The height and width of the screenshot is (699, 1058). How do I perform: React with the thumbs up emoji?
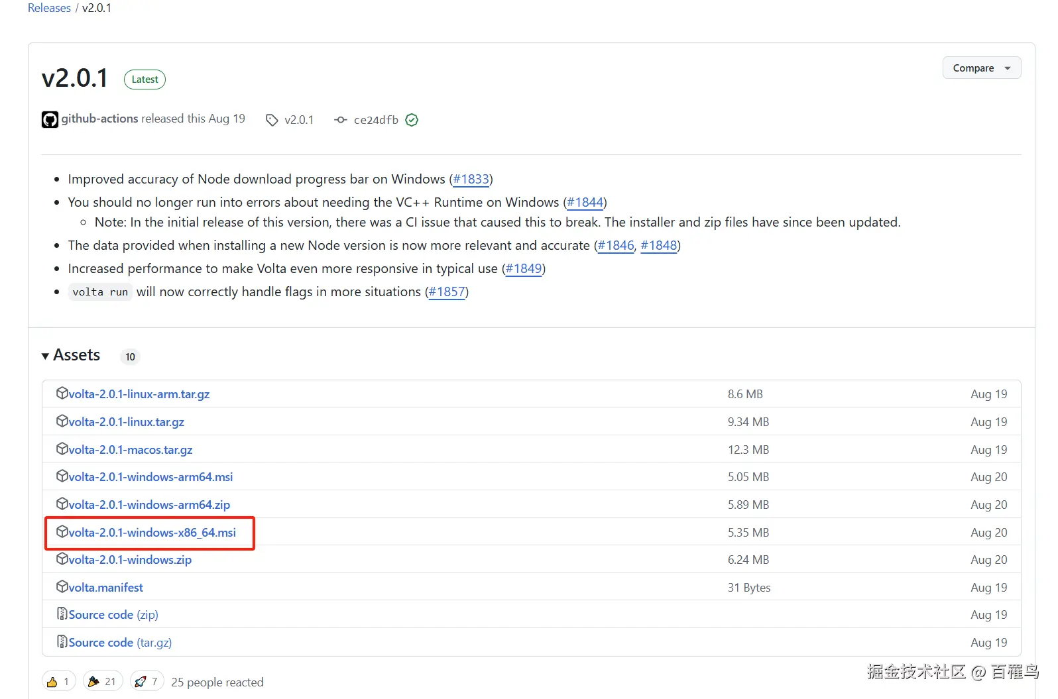click(x=59, y=681)
